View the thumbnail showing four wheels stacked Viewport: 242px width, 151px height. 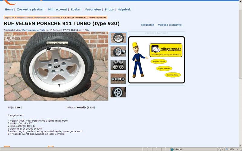pyautogui.click(x=118, y=65)
